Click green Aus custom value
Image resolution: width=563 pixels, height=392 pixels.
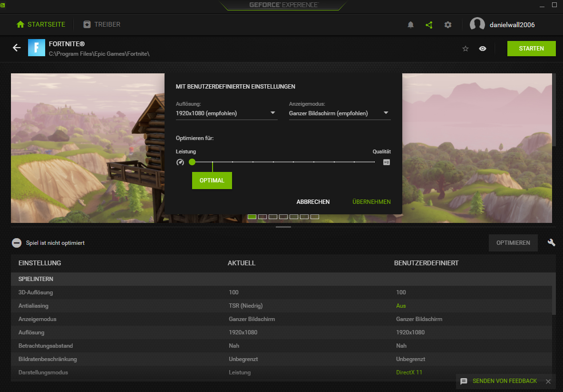point(401,306)
